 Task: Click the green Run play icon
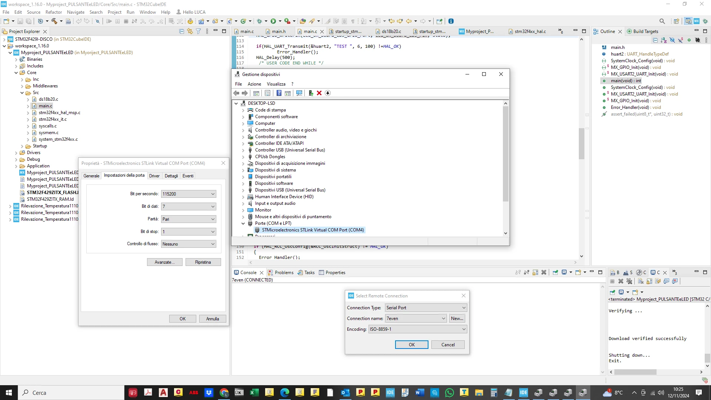coord(273,21)
